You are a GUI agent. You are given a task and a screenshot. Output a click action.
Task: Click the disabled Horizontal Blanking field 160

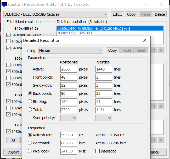[69, 102]
